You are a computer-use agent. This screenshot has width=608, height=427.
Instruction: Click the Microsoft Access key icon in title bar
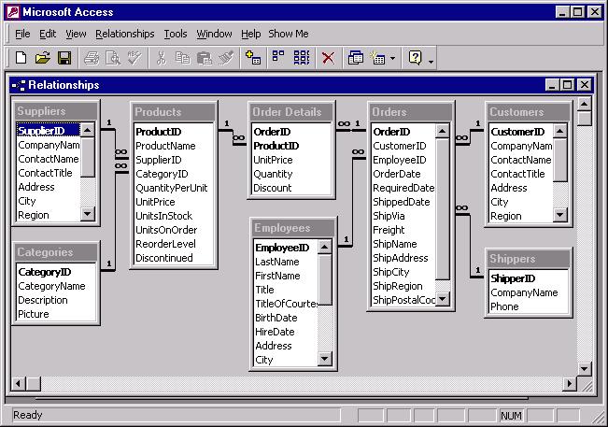point(13,12)
